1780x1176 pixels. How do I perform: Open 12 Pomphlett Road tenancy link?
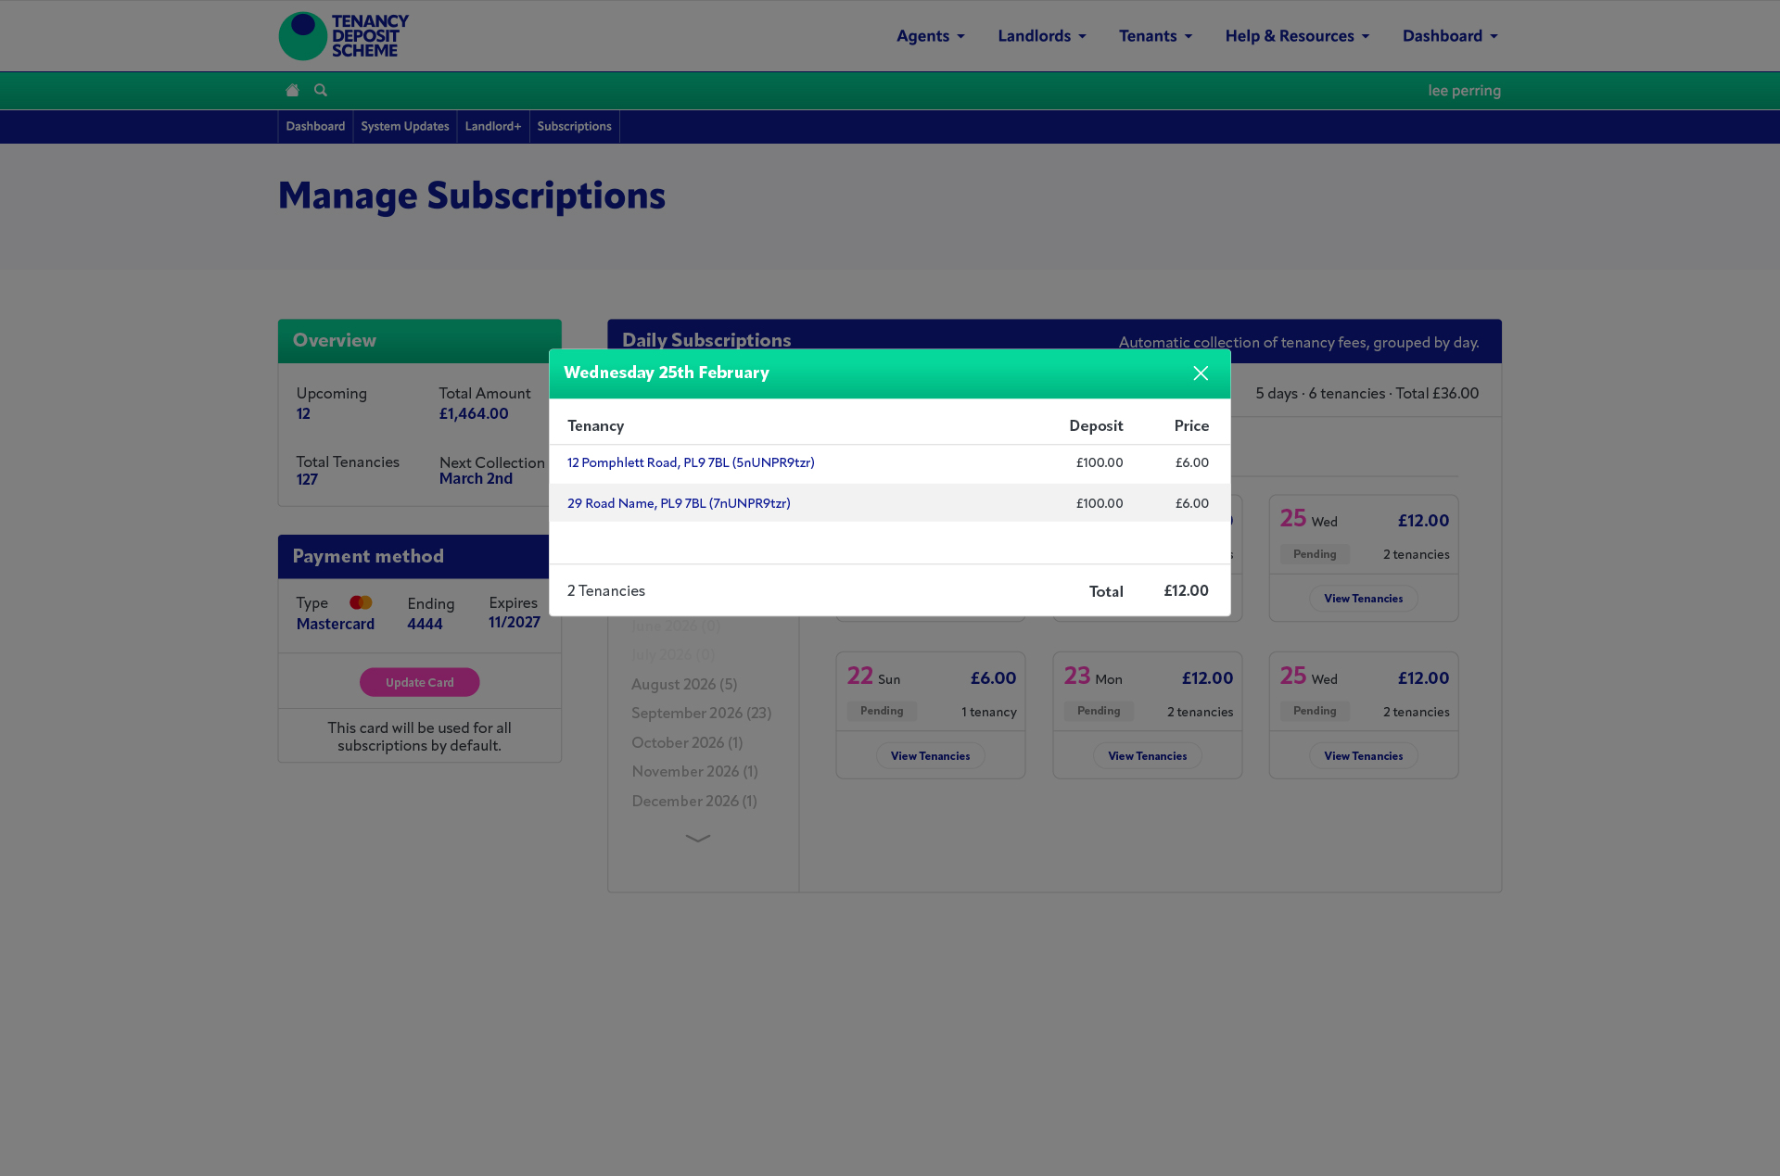[x=691, y=462]
